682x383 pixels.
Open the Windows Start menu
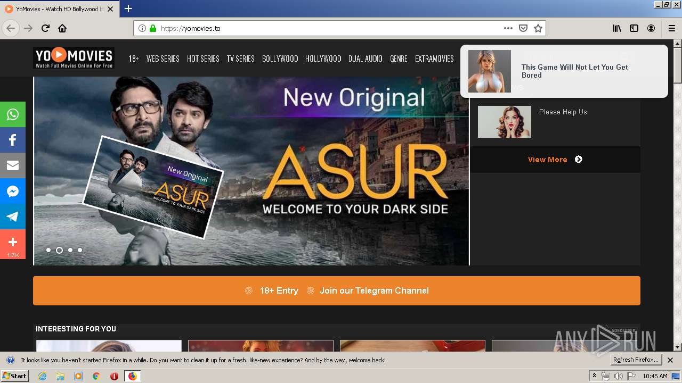pos(15,376)
